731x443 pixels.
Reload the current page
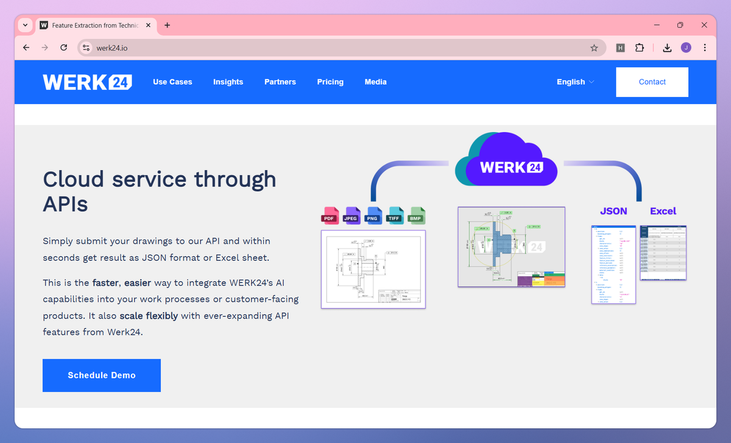[63, 48]
